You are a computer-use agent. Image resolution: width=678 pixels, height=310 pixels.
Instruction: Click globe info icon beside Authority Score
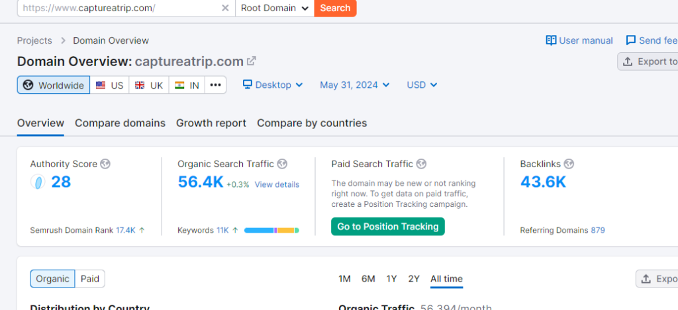click(105, 164)
